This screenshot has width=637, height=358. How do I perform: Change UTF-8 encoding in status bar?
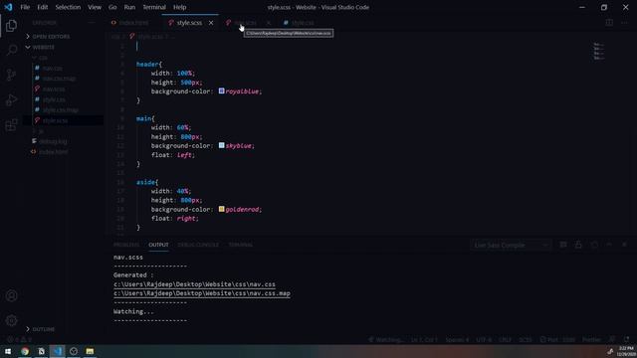[x=484, y=340]
